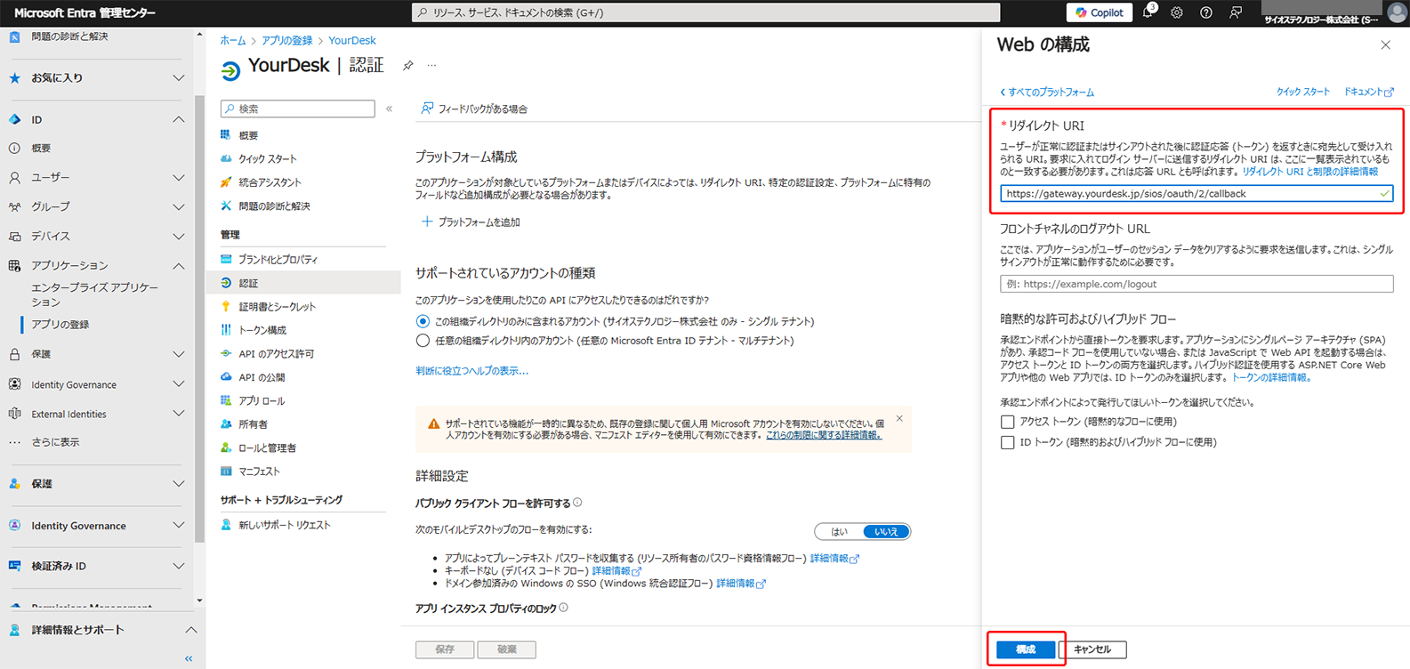Check the ID トークン checkbox
This screenshot has height=669, width=1410.
point(1007,442)
